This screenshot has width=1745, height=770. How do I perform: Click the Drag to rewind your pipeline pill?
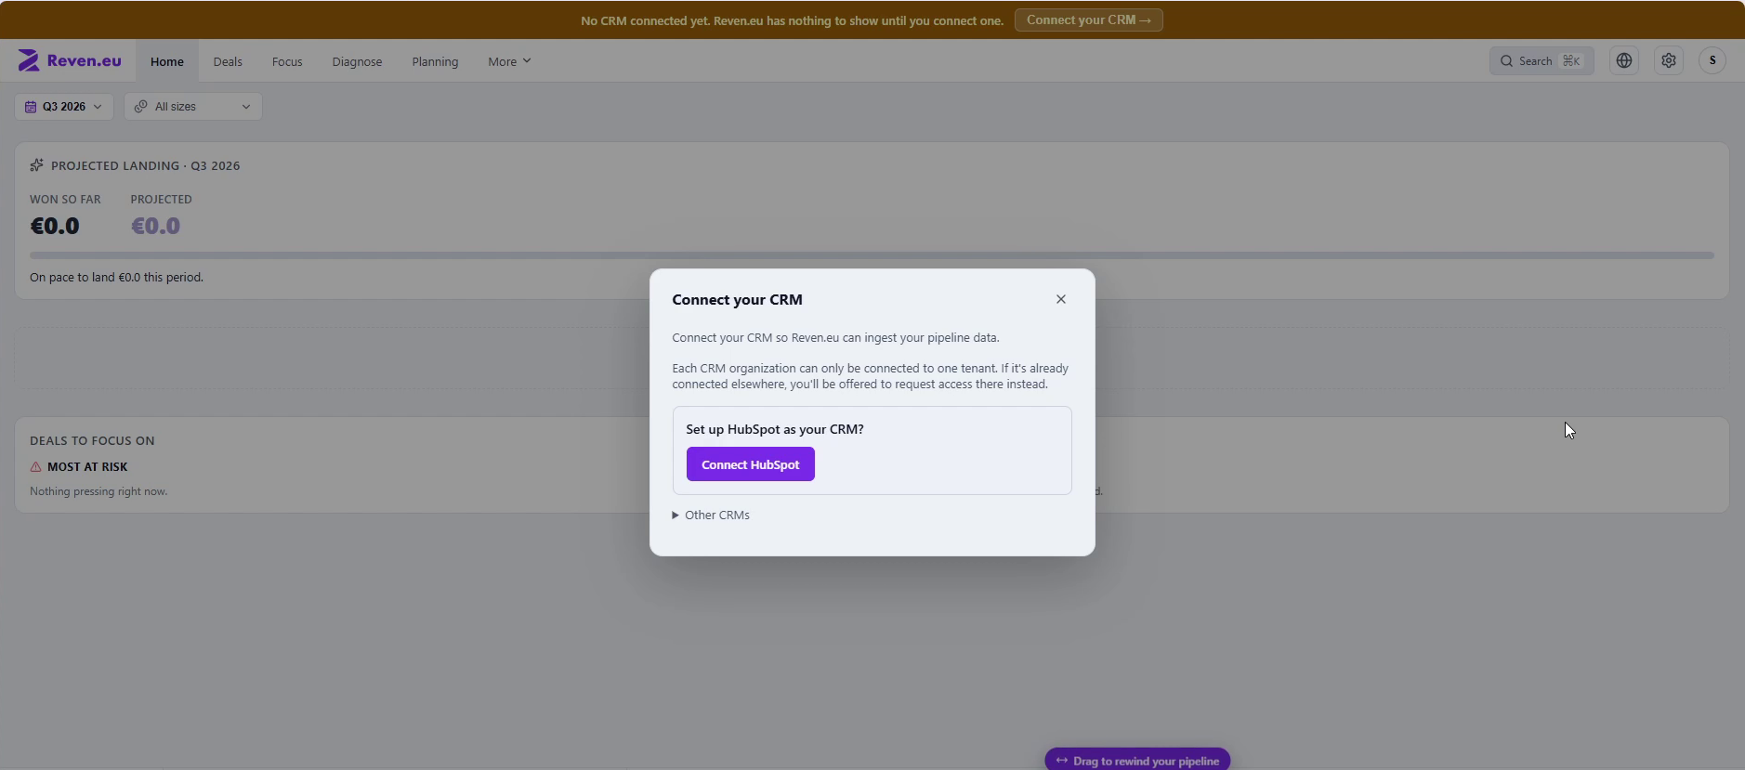pos(1137,760)
